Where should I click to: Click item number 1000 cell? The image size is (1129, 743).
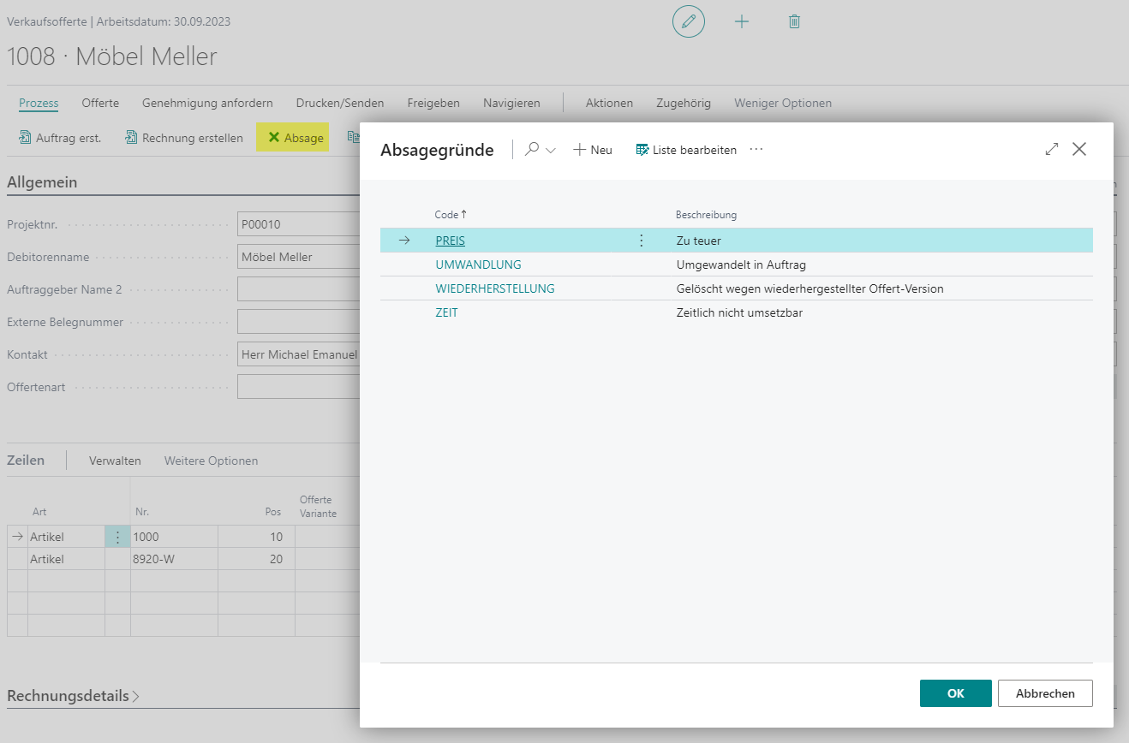tap(174, 537)
